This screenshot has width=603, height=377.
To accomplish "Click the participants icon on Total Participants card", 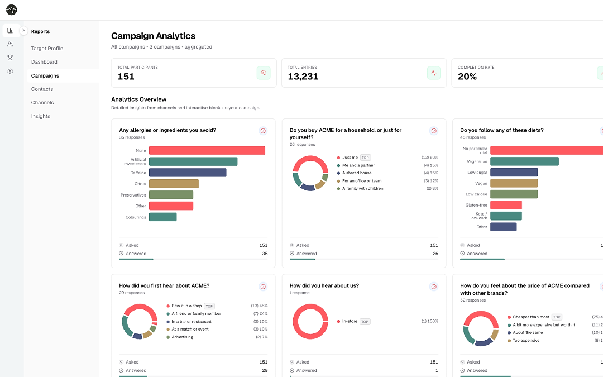I will [x=264, y=73].
